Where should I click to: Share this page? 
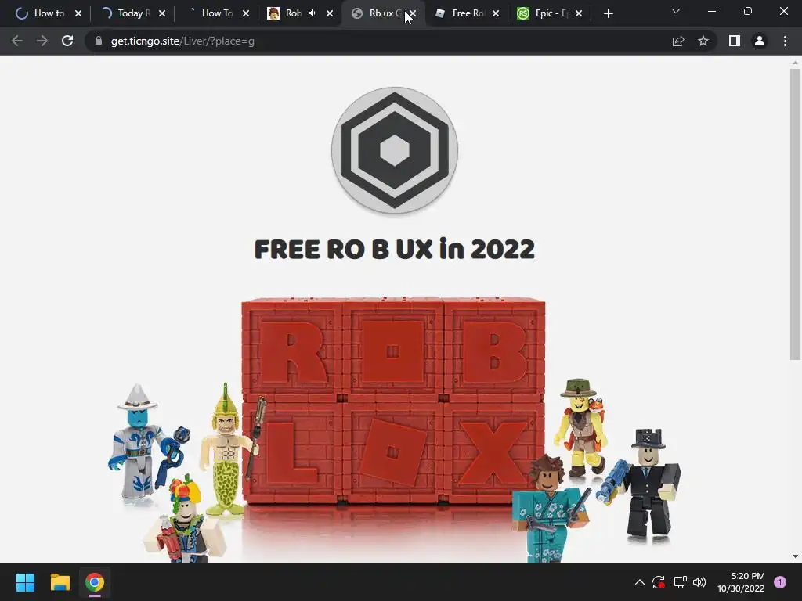pyautogui.click(x=678, y=41)
